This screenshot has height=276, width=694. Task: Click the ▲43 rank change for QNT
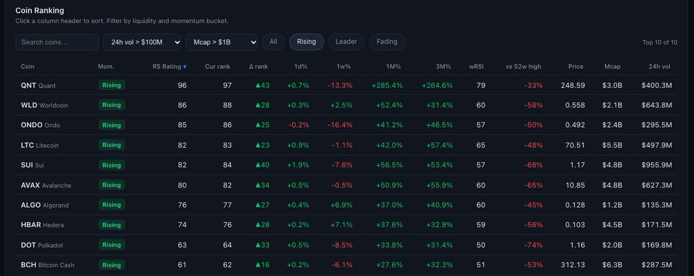263,85
